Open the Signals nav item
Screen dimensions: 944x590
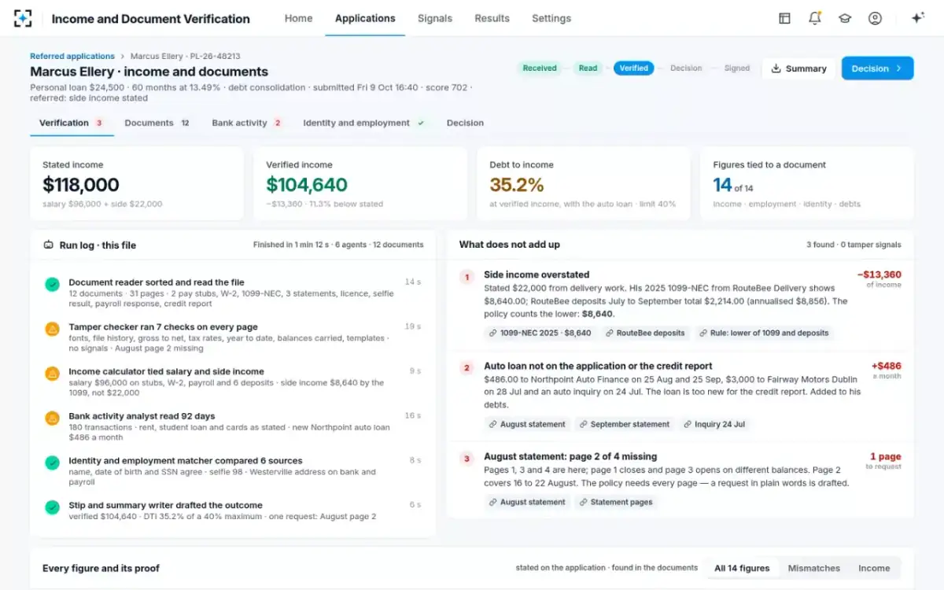tap(435, 18)
